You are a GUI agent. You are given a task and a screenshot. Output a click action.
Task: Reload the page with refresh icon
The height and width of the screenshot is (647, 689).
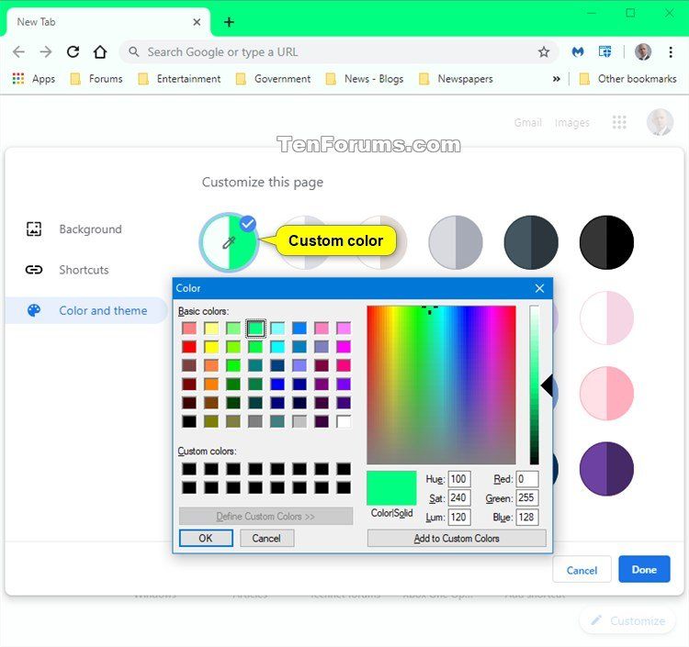coord(73,51)
